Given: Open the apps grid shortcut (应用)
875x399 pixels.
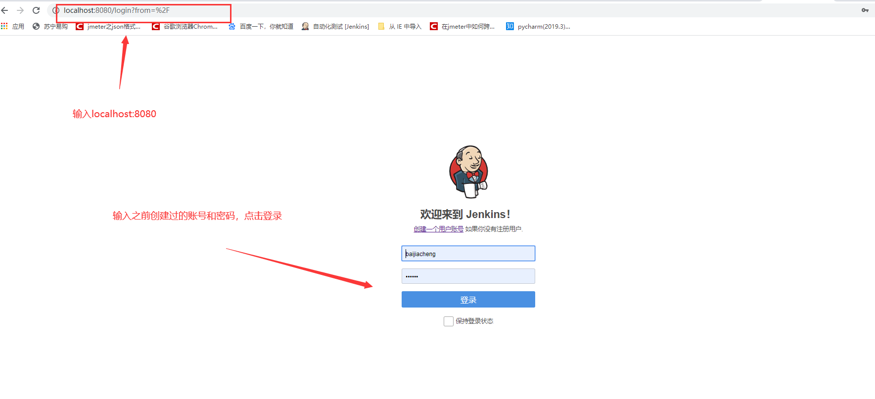Looking at the screenshot, I should [13, 27].
